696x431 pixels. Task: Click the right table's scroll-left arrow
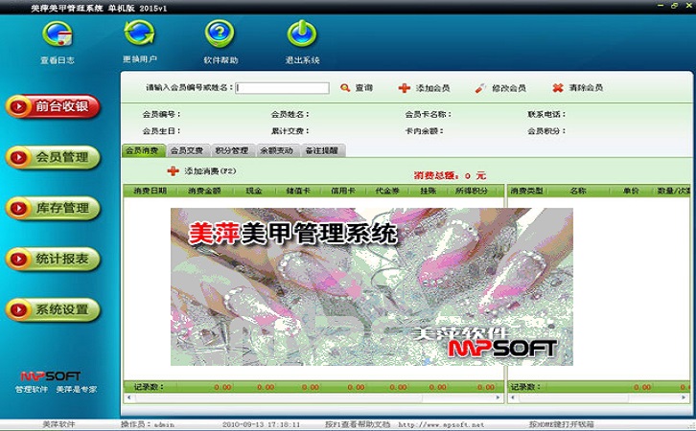[x=513, y=397]
